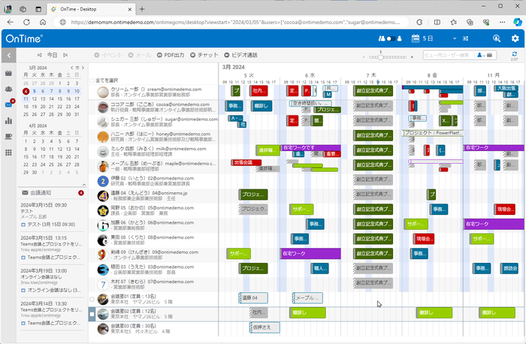Open the 遠藤 04 booking in 会議室01
Screen dimensions: 526x344
(253, 297)
